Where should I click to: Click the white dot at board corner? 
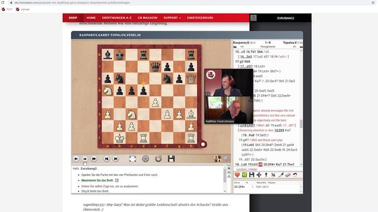pyautogui.click(x=203, y=144)
